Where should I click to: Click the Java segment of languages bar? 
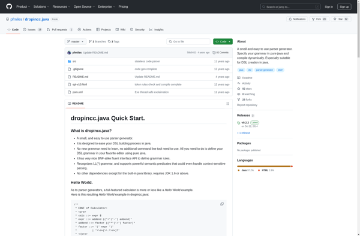point(264,167)
